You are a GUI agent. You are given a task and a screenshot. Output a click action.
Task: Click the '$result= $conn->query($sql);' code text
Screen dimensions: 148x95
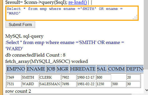pos(36,2)
